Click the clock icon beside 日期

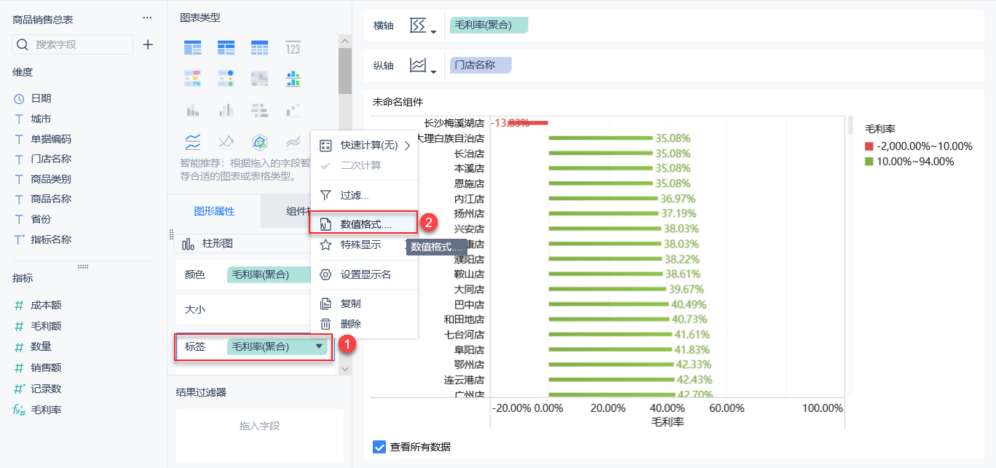click(19, 98)
